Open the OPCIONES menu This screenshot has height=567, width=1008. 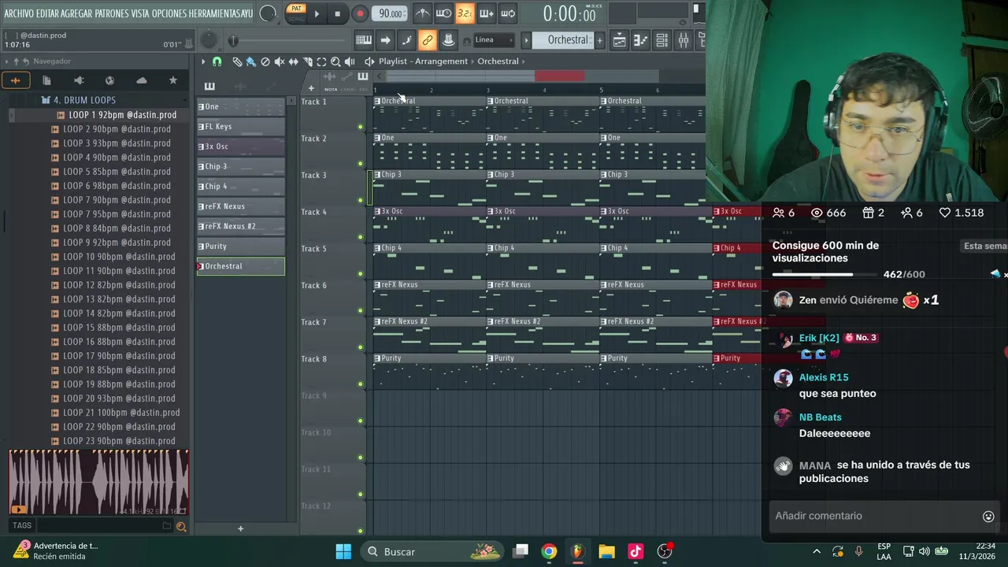click(169, 13)
